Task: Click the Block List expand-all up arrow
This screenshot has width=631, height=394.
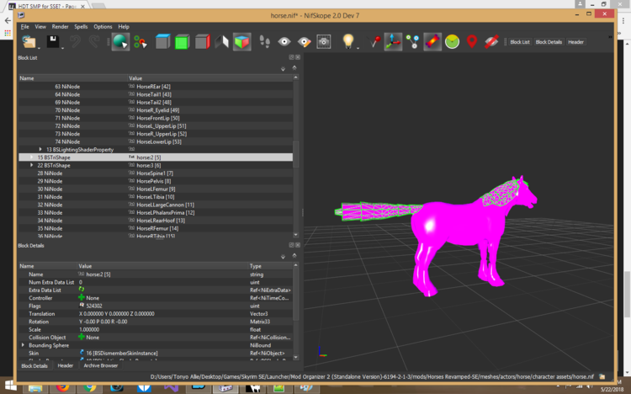Action: [x=294, y=67]
